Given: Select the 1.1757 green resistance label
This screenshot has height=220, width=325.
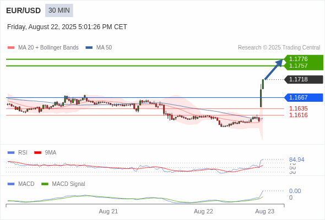Looking at the screenshot, I should [299, 65].
